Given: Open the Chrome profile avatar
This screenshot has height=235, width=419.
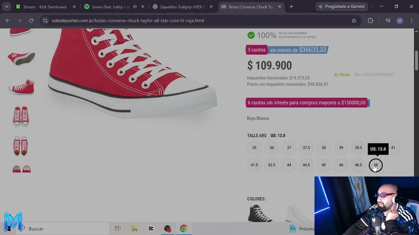Looking at the screenshot, I should 400,21.
